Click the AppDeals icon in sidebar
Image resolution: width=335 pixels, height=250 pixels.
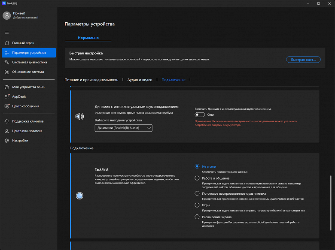coord(7,96)
